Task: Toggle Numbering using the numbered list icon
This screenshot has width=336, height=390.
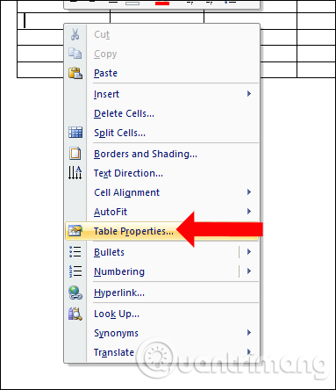Action: 75,271
